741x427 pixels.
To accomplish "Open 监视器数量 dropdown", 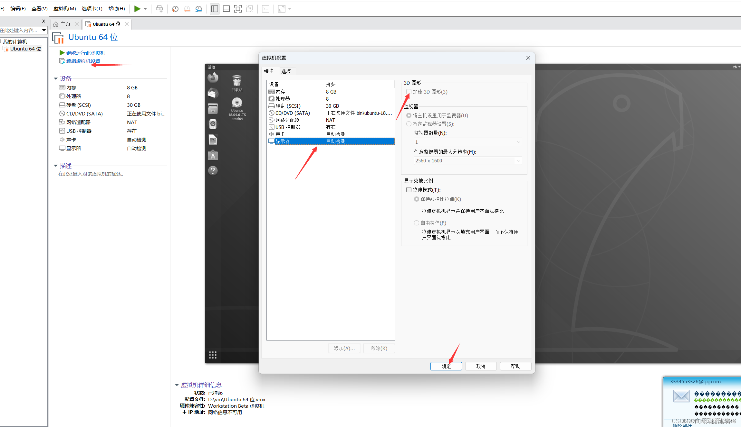I will (x=468, y=142).
